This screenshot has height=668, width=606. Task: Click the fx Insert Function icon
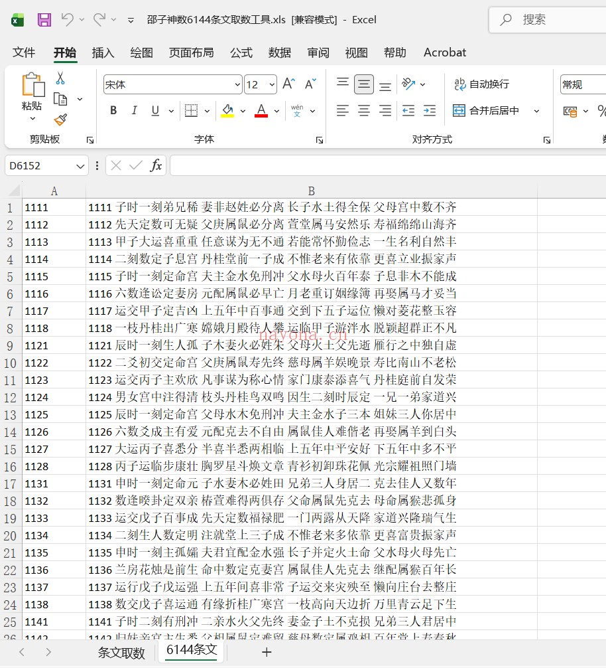click(x=156, y=166)
